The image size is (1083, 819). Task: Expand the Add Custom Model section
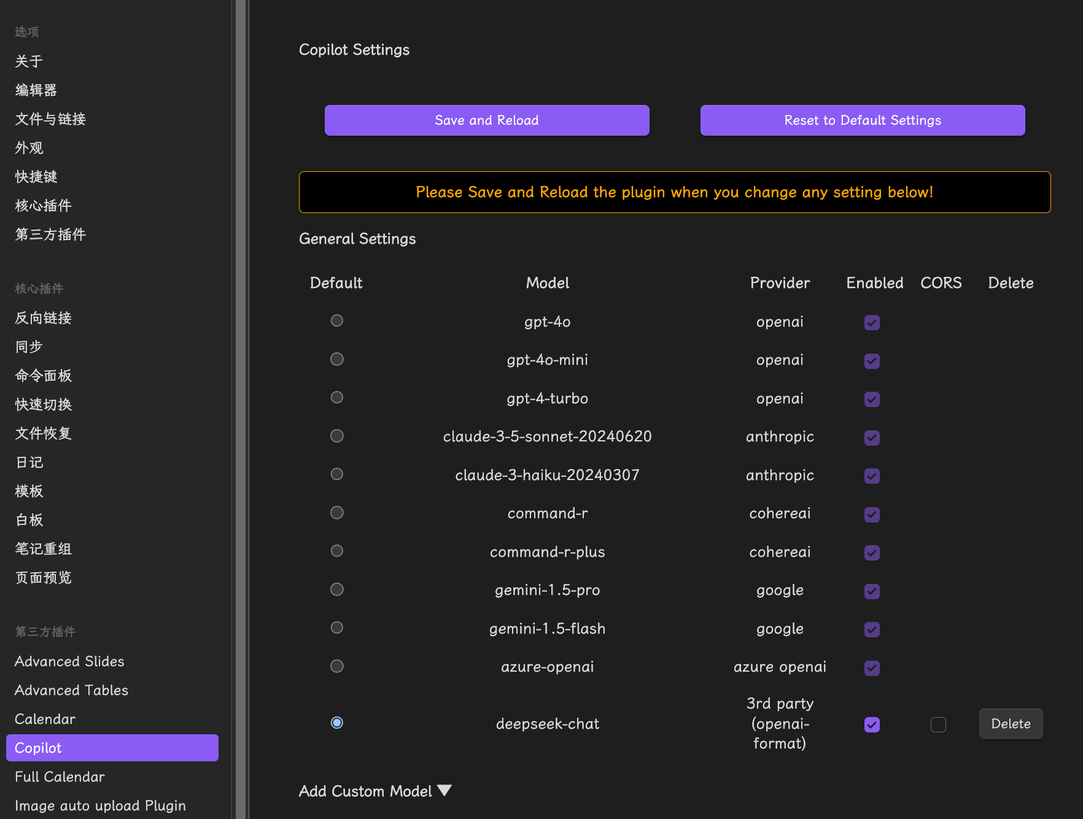click(375, 791)
